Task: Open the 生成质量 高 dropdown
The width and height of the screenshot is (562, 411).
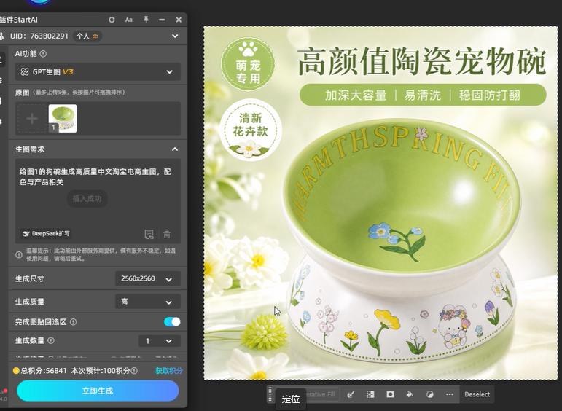Action: click(148, 302)
